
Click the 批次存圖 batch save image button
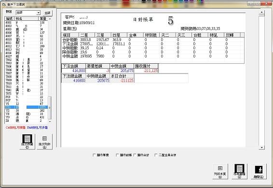pyautogui.click(x=27, y=142)
